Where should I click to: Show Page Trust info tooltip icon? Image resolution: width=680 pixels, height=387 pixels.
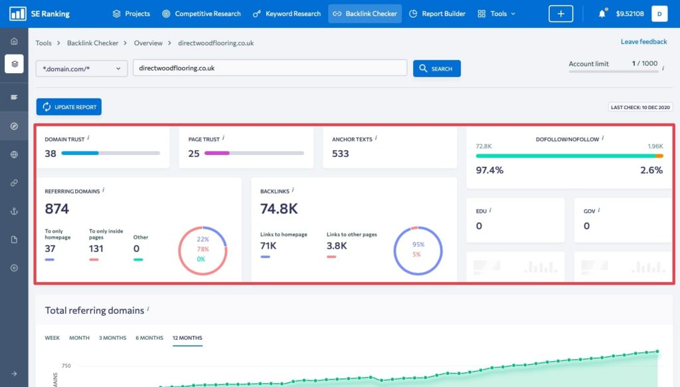[223, 138]
